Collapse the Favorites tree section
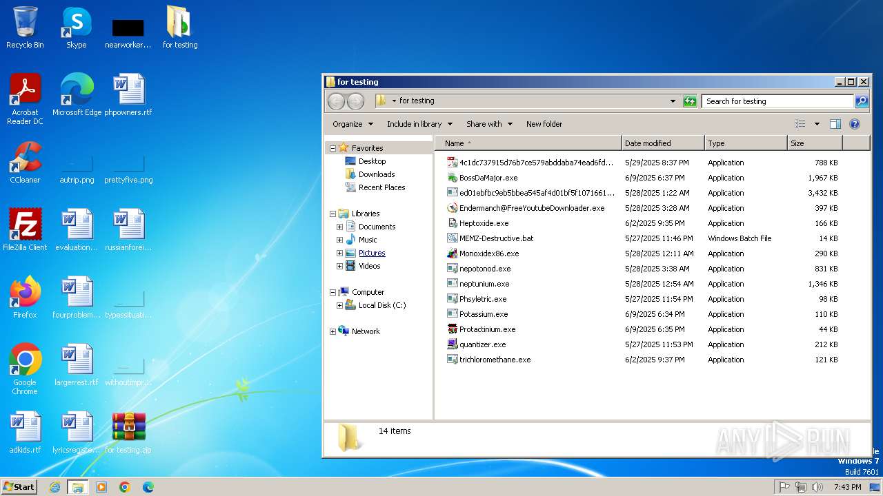Image resolution: width=883 pixels, height=496 pixels. 333,148
